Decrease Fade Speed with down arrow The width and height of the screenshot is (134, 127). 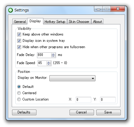click(49, 64)
